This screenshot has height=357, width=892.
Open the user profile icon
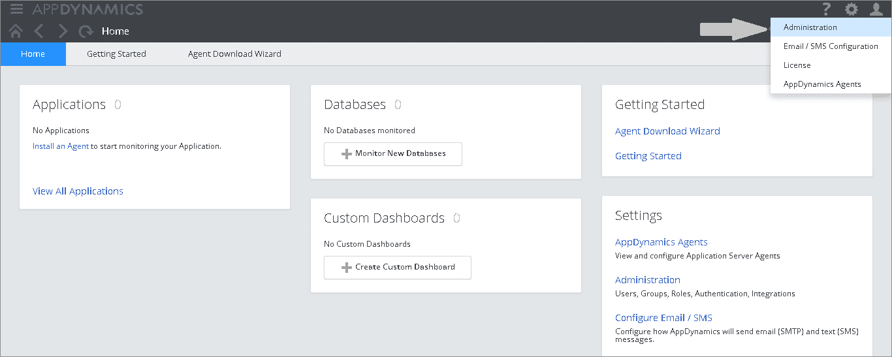pyautogui.click(x=876, y=9)
